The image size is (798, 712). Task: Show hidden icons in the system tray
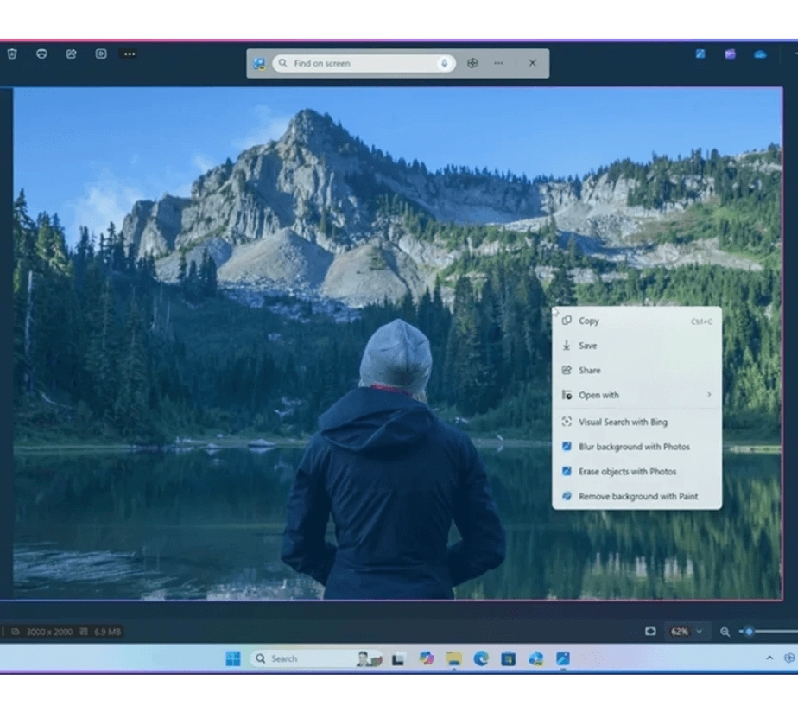click(769, 658)
